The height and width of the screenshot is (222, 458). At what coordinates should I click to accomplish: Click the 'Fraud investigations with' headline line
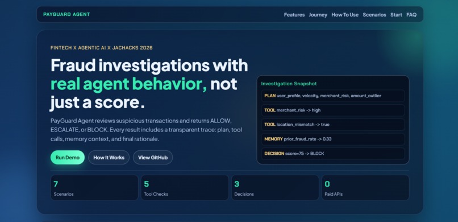coord(149,65)
